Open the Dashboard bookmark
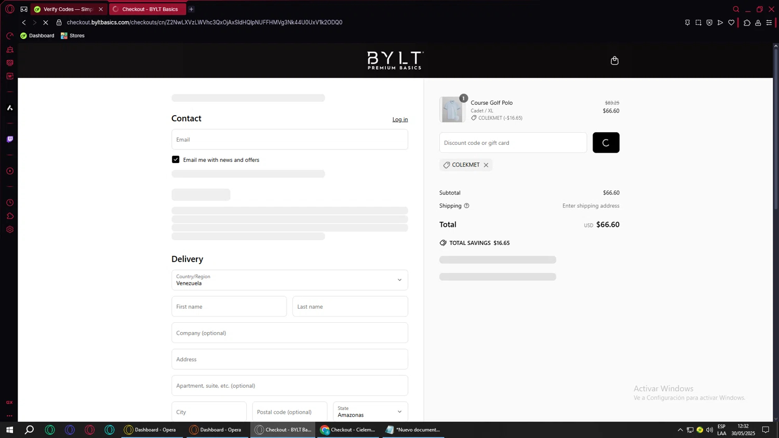This screenshot has width=779, height=438. click(x=37, y=35)
